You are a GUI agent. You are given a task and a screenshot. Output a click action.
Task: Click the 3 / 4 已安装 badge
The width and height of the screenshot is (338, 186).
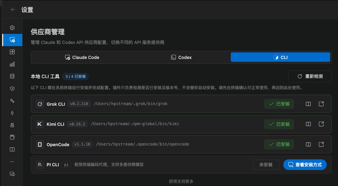point(75,76)
